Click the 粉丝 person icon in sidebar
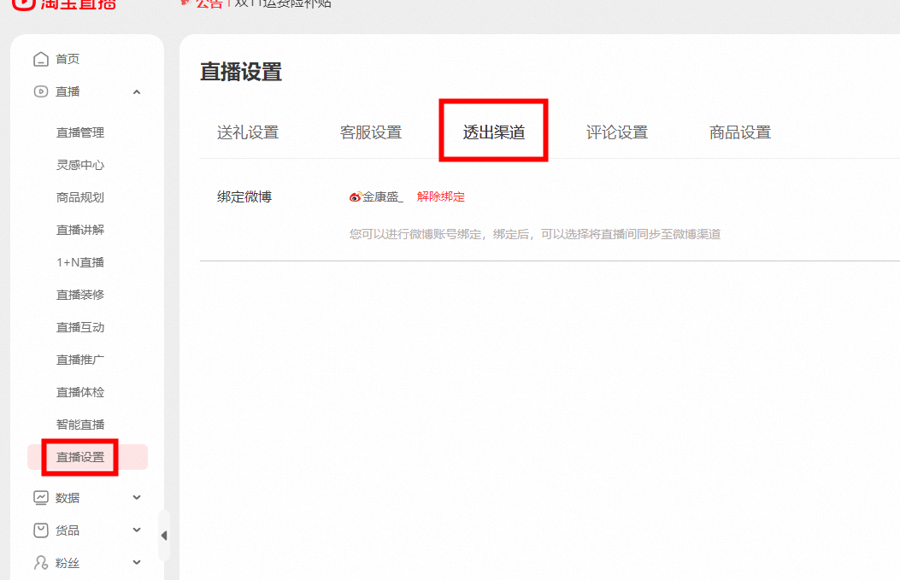The height and width of the screenshot is (580, 900). pyautogui.click(x=41, y=563)
